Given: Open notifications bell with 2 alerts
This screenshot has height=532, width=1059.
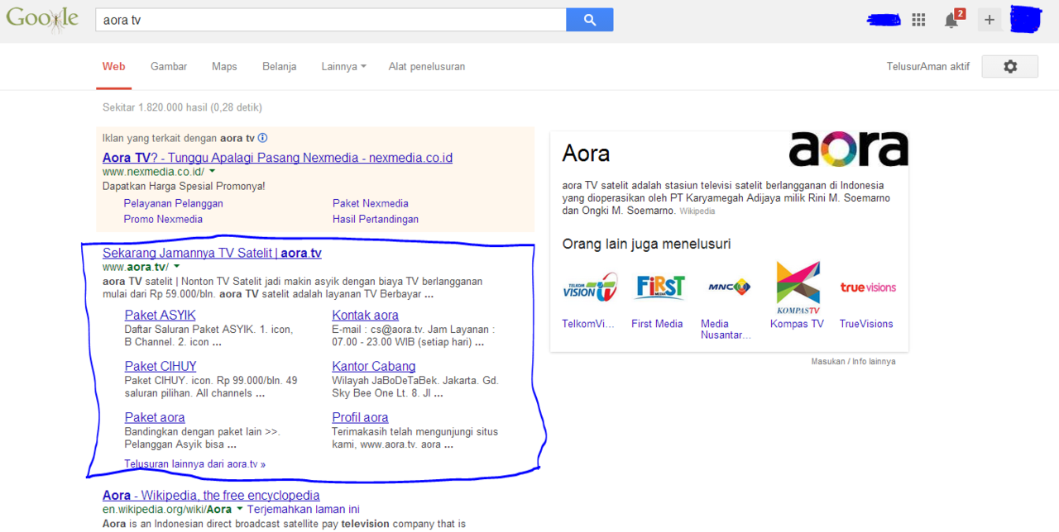Looking at the screenshot, I should [x=952, y=20].
